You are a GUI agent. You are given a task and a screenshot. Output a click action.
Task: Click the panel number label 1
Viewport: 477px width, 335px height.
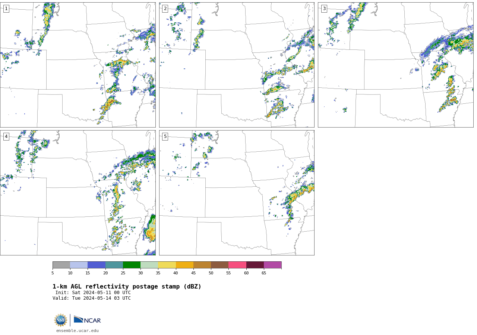click(x=6, y=9)
